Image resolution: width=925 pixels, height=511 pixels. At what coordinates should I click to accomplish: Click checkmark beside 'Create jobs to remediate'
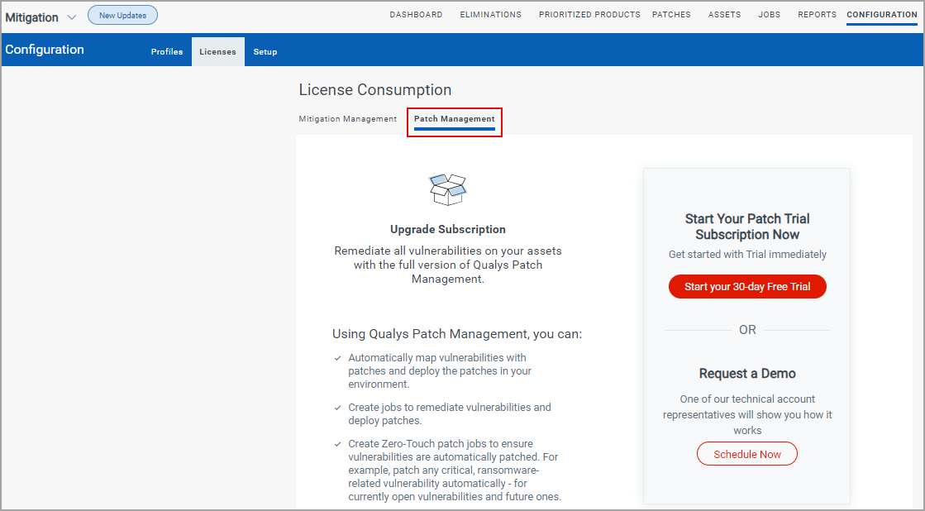tap(337, 408)
